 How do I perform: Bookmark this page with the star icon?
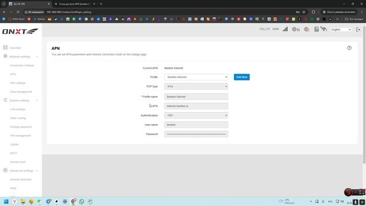click(304, 12)
